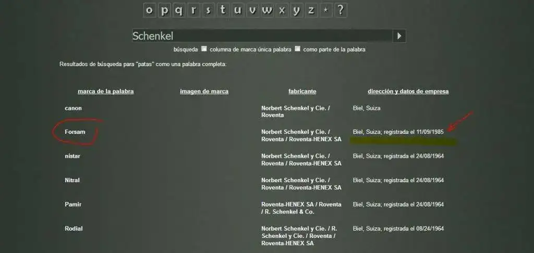Select the 'Pamir' brand entry

tap(73, 205)
